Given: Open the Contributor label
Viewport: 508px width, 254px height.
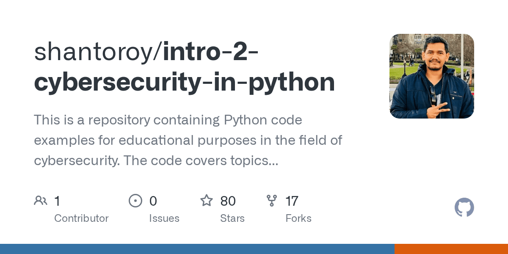Looking at the screenshot, I should (x=81, y=218).
